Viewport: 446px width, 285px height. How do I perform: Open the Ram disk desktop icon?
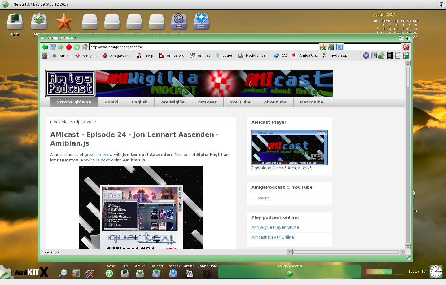(15, 22)
